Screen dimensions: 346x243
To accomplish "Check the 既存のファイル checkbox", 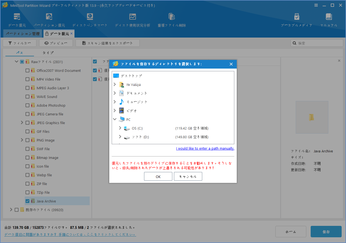I will (17, 210).
